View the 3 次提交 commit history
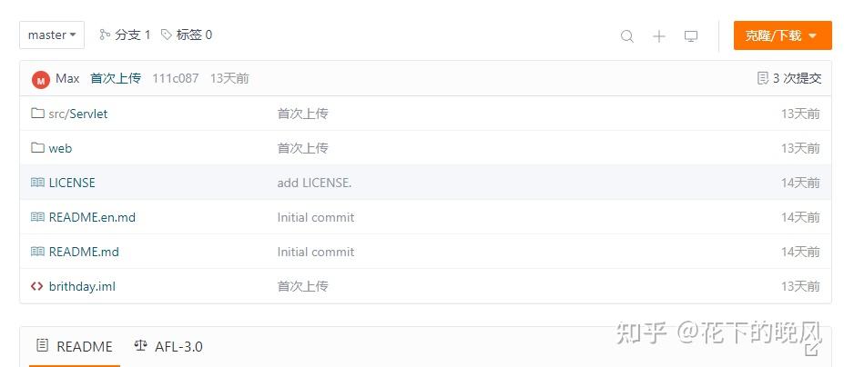Image resolution: width=844 pixels, height=367 pixels. point(797,78)
